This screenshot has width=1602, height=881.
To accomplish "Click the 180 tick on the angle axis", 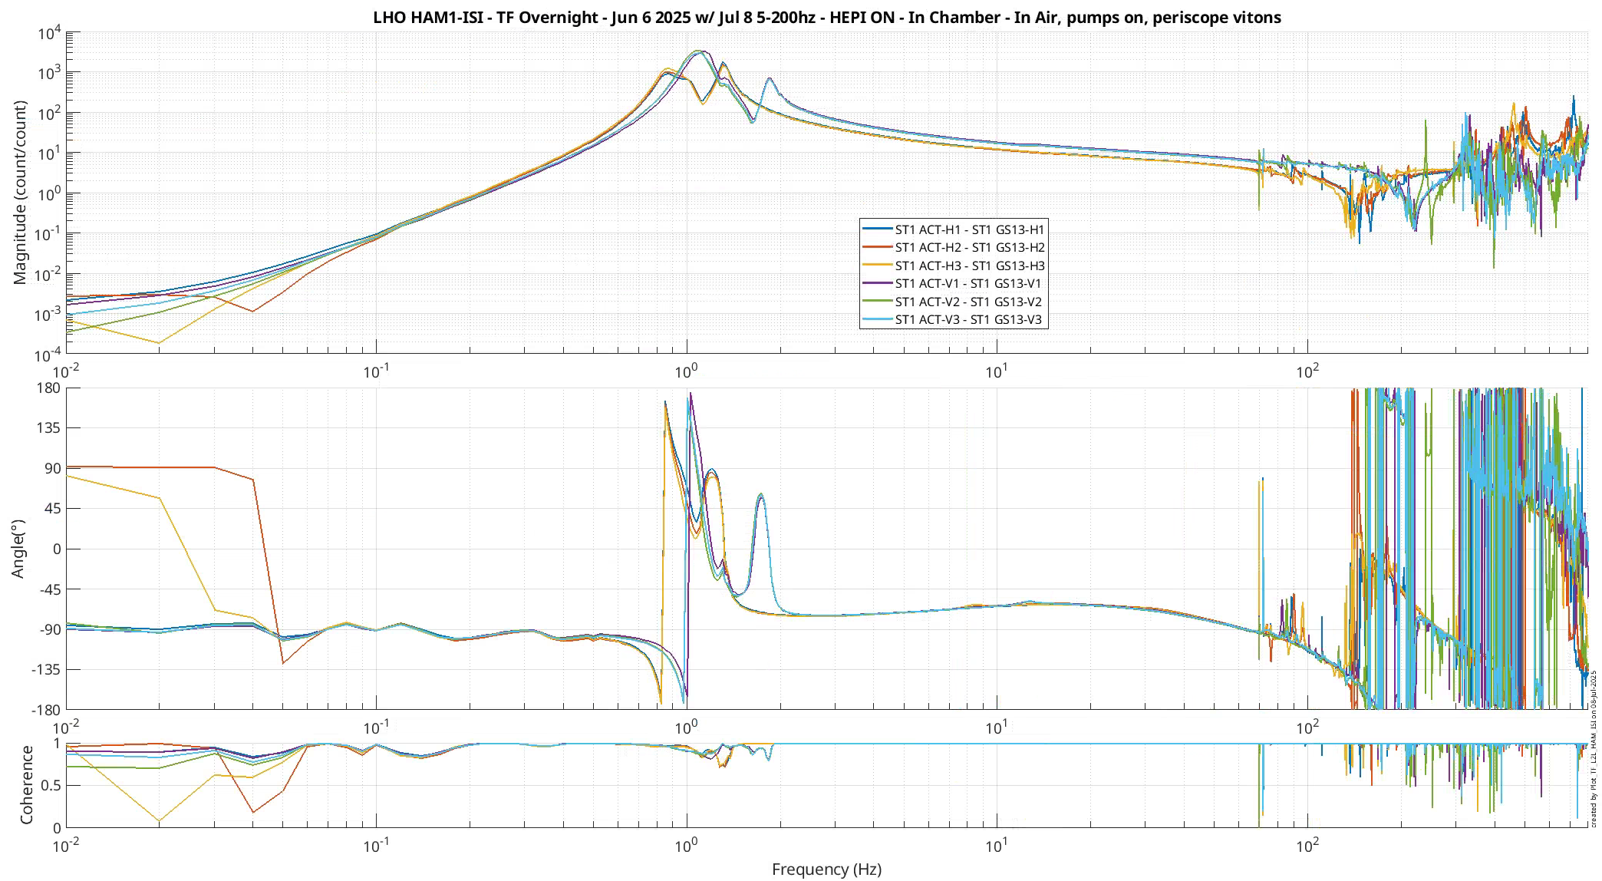I will click(x=49, y=388).
